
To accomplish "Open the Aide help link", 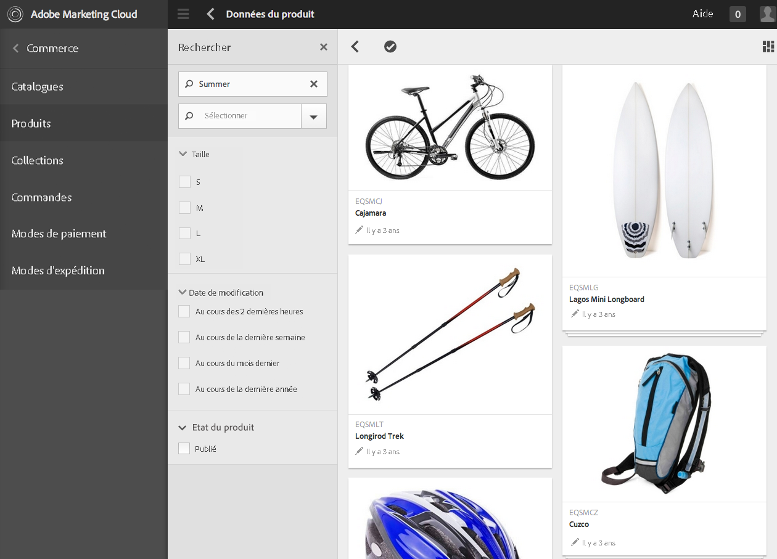I will coord(703,14).
